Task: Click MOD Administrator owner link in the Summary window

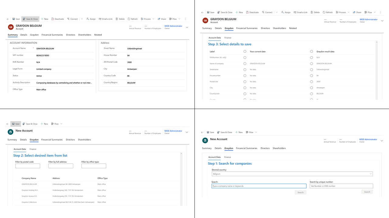Action: point(173,26)
